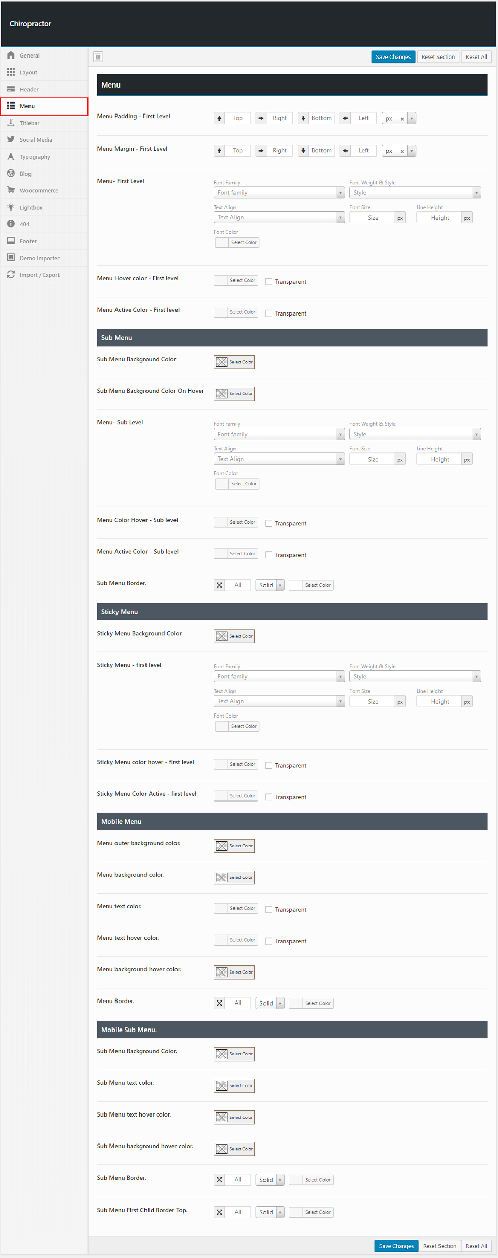The image size is (498, 1258).
Task: Enable Transparent for Menu Hover color First level
Action: (x=269, y=282)
